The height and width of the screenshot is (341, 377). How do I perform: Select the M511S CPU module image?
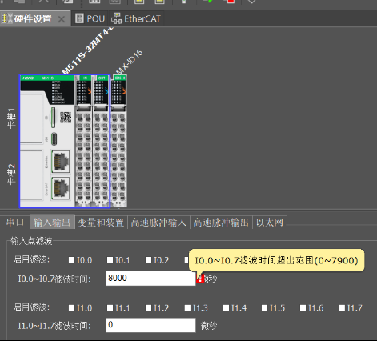[47, 141]
